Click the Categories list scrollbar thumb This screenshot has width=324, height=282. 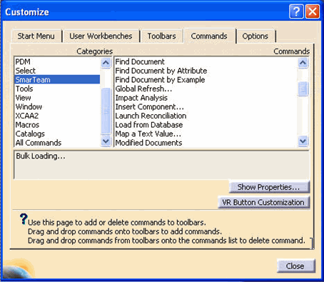tap(106, 111)
